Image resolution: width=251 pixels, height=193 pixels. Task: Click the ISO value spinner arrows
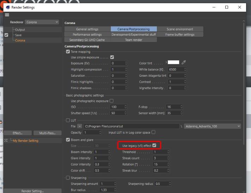[126, 107]
